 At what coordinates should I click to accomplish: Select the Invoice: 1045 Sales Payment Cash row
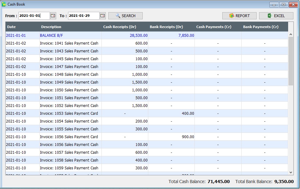click(147, 59)
